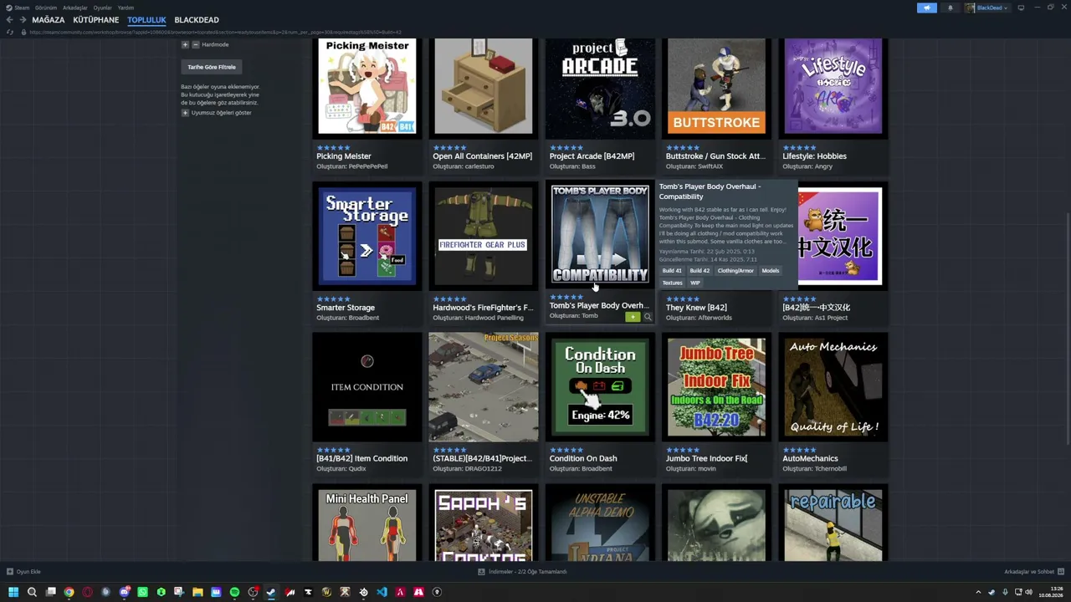This screenshot has height=602, width=1071.
Task: Open the Görünüm menu
Action: tap(46, 8)
